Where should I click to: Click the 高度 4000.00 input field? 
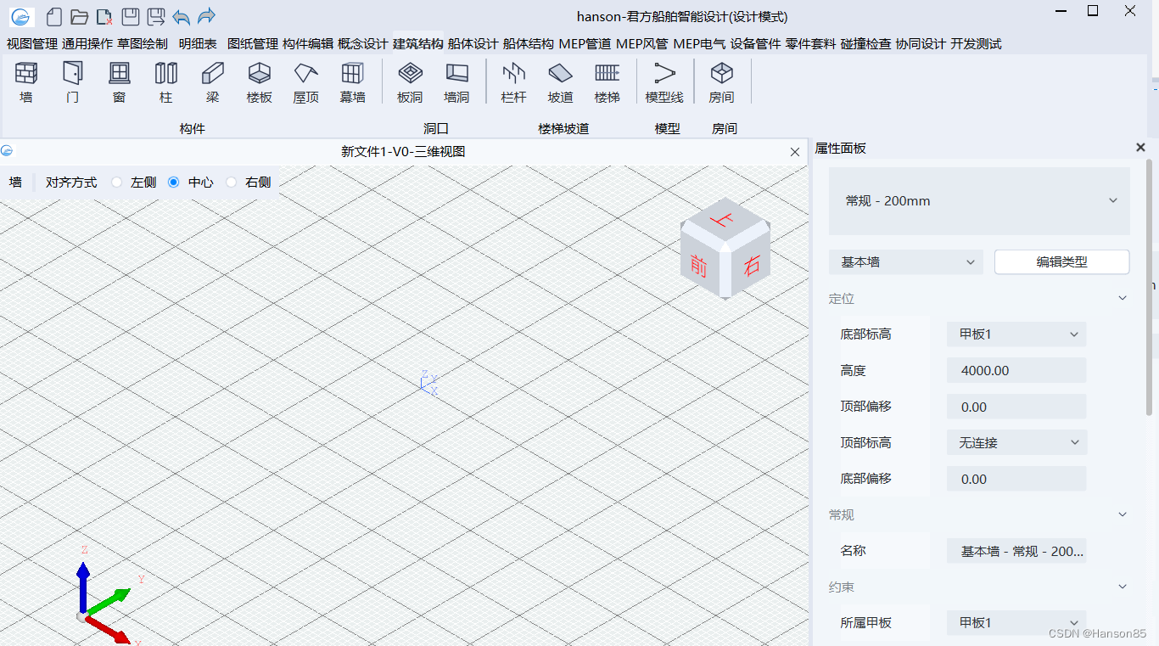tap(1016, 371)
